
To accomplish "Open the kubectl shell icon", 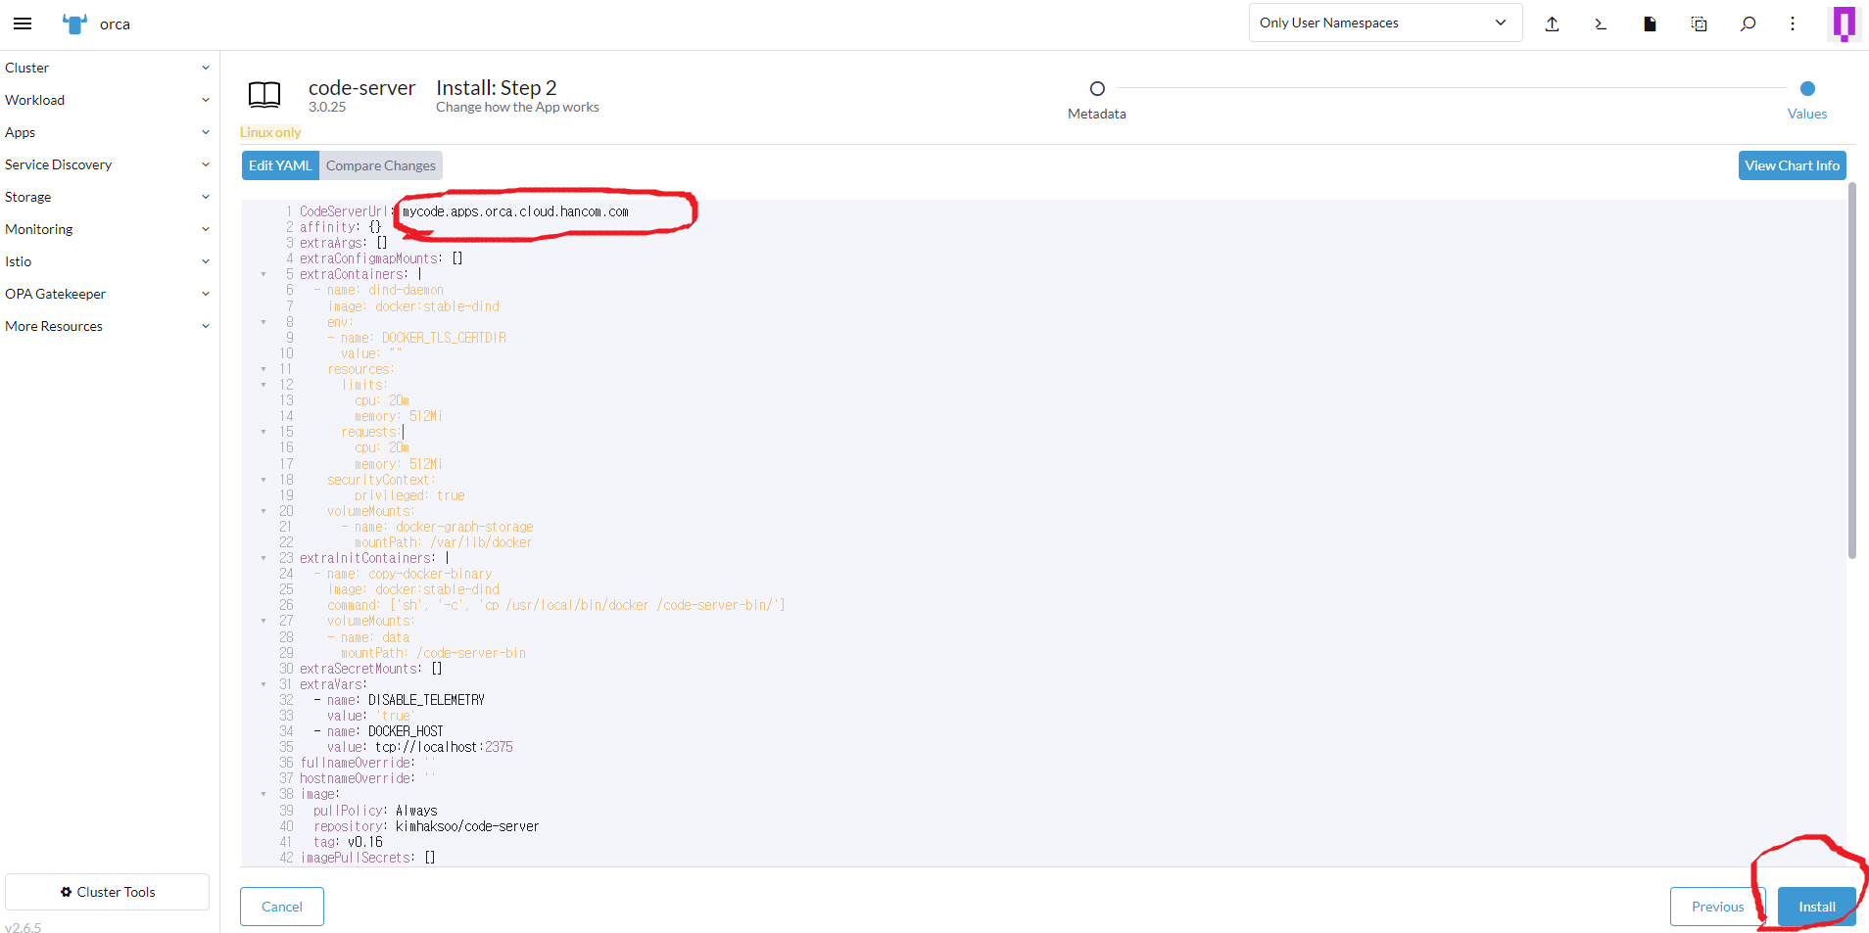I will [x=1601, y=23].
